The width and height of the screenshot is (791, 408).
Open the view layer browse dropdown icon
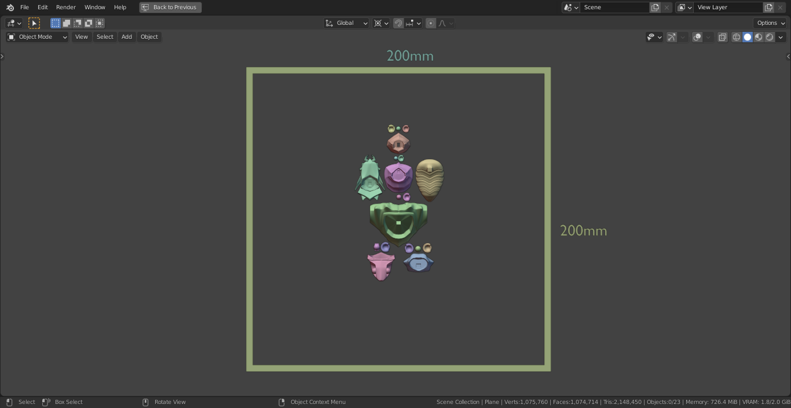[x=684, y=8]
